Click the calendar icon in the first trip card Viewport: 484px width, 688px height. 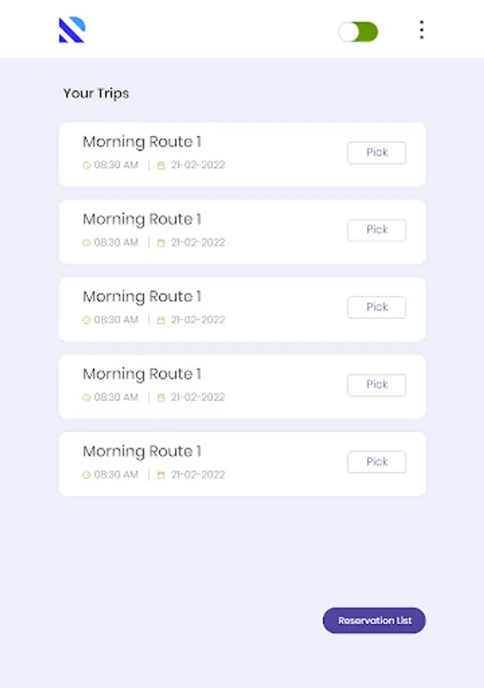[x=161, y=165]
